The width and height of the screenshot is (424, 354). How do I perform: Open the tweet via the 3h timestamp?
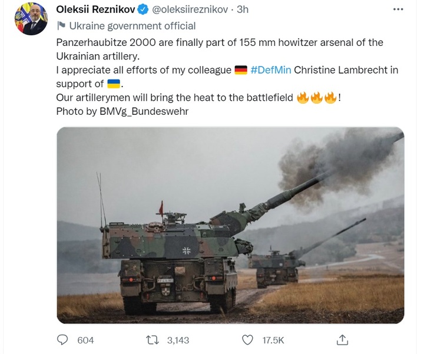243,10
